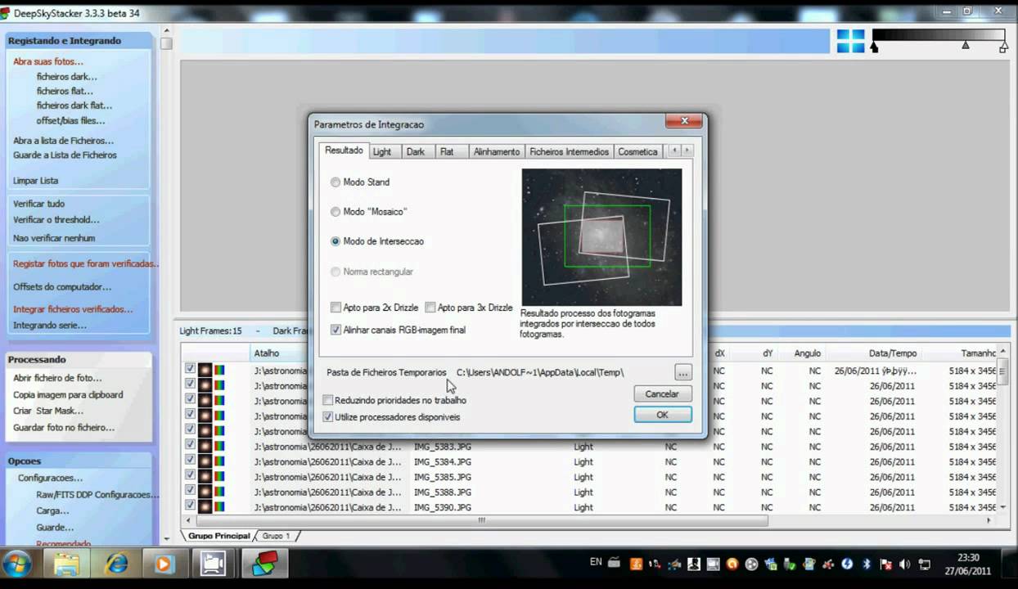Click Guardar foto no ficheiro
The width and height of the screenshot is (1018, 589).
pos(64,427)
